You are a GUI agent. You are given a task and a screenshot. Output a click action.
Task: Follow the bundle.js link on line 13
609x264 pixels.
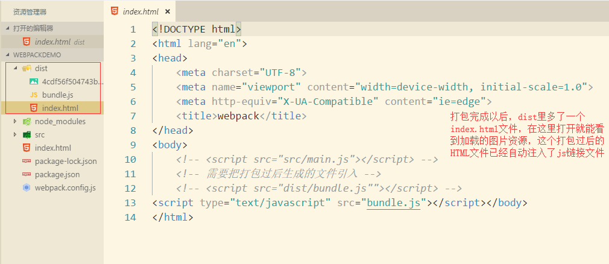coord(394,203)
